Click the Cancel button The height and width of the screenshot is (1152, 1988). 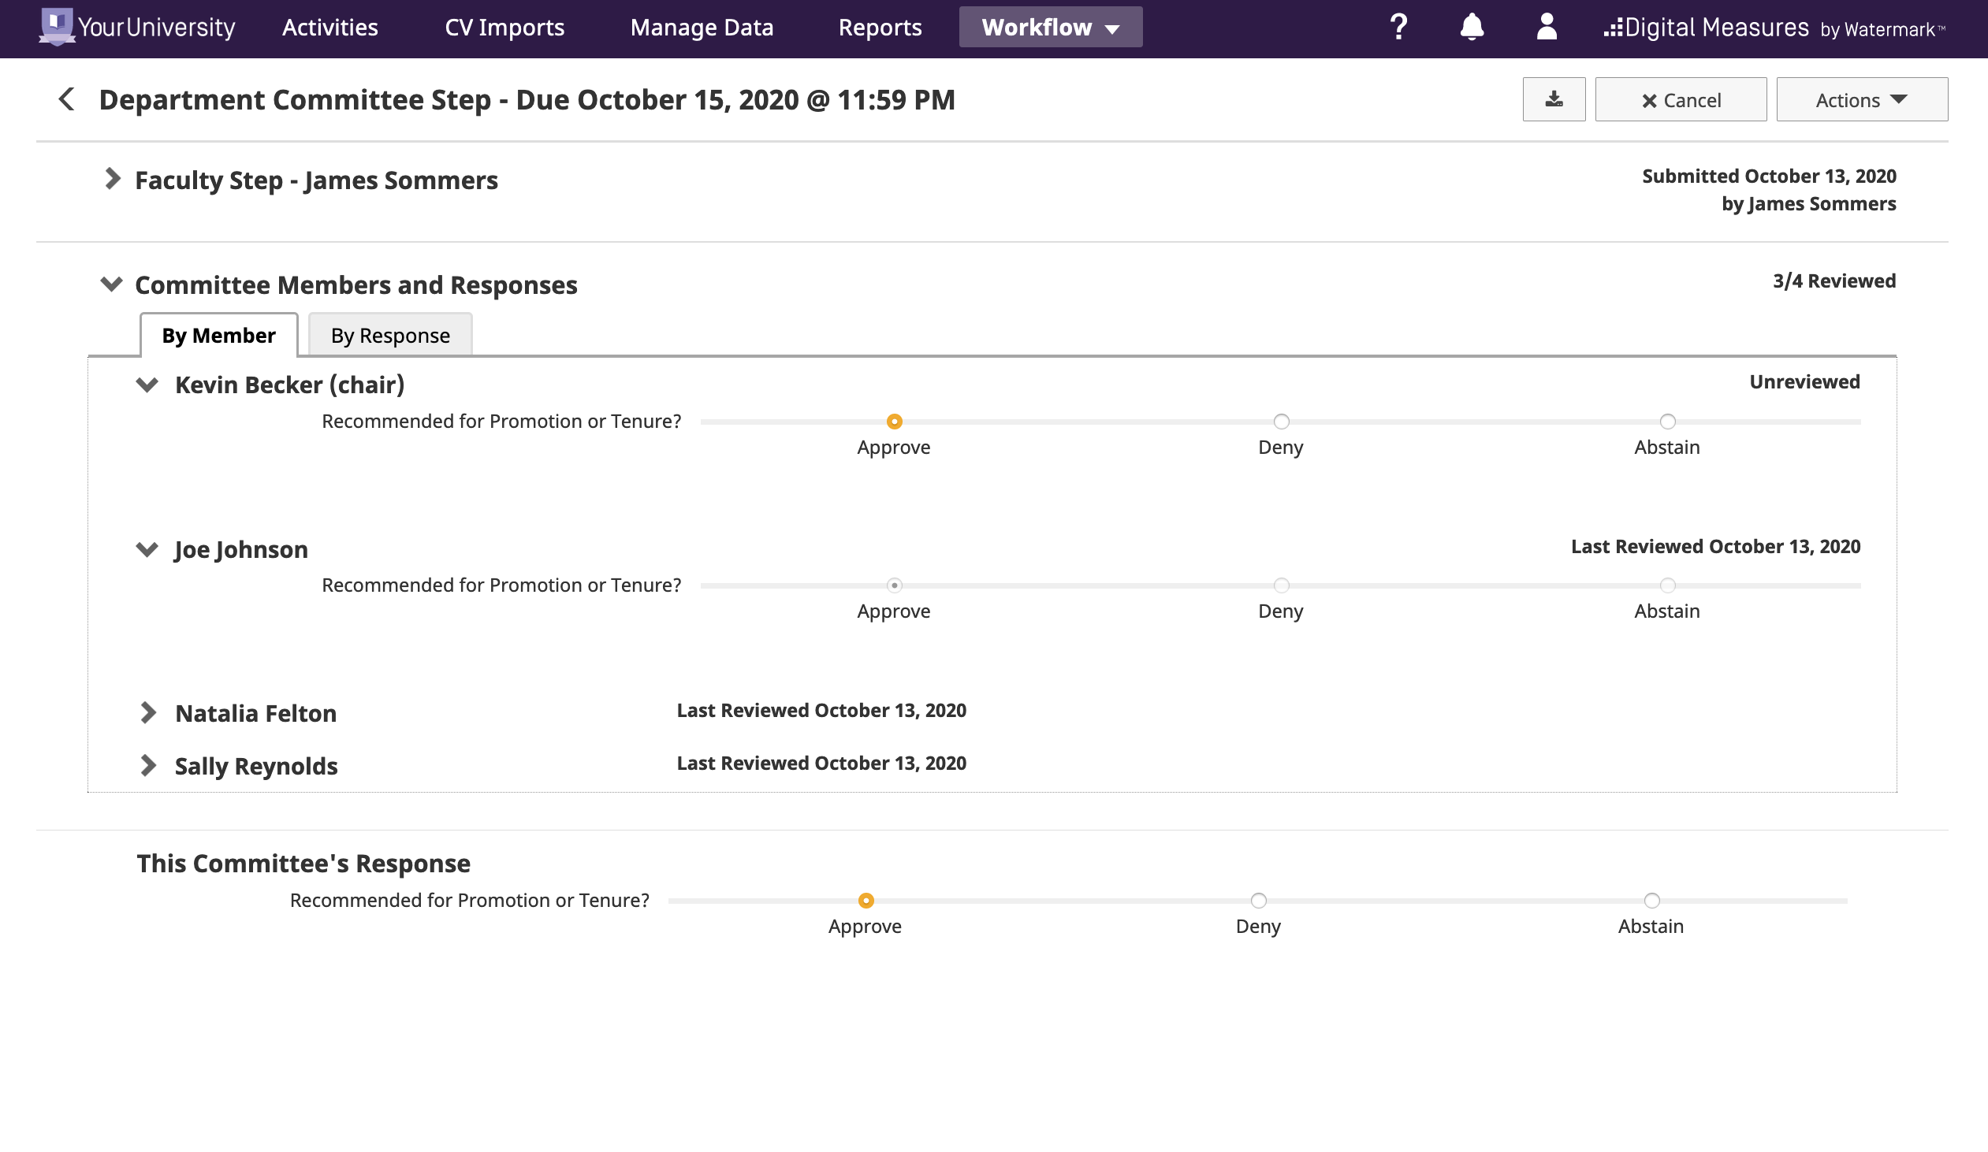click(x=1681, y=99)
